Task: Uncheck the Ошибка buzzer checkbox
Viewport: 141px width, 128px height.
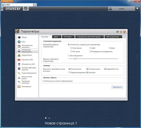Action: (x=87, y=72)
